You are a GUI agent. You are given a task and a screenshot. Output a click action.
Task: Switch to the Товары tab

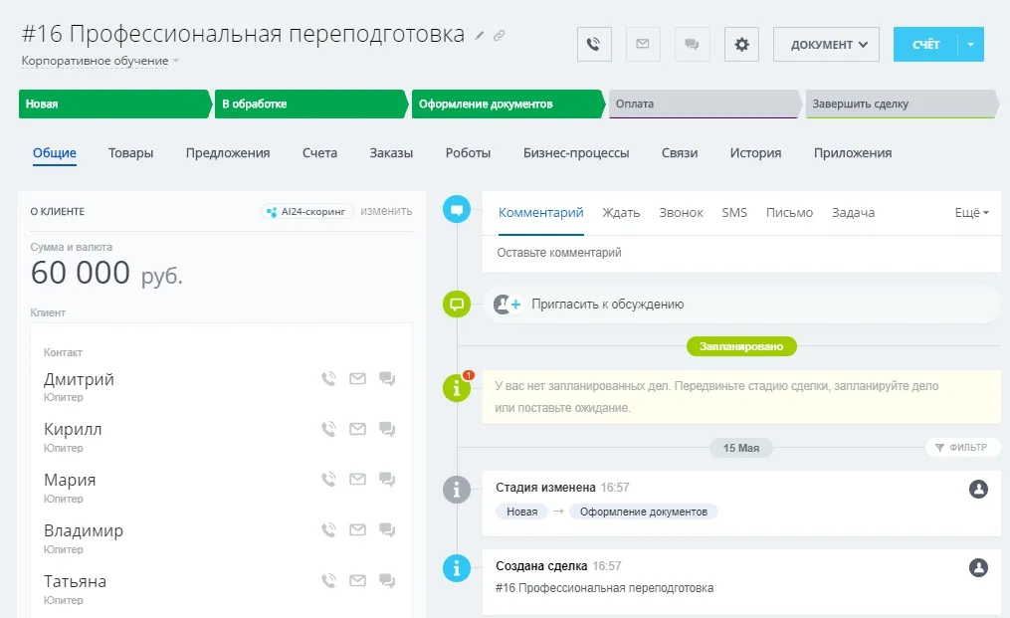tap(130, 153)
